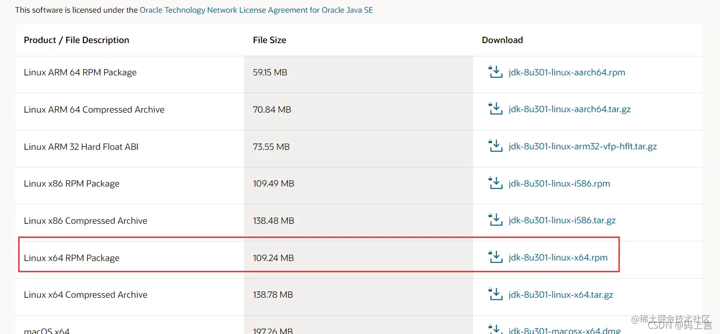Screen dimensions: 720x334
Task: Download jdk-8u301-linux-aarch64.rpm file link
Action: coord(567,72)
